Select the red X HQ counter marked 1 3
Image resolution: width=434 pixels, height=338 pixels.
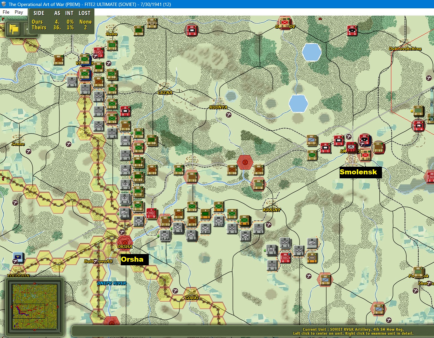coord(152,213)
